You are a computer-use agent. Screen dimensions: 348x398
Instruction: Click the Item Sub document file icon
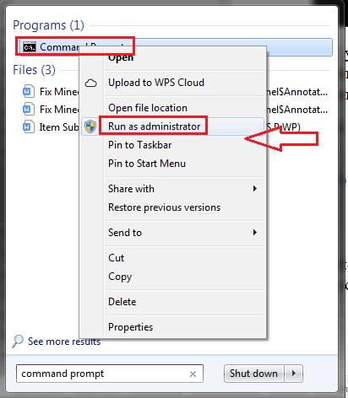[29, 127]
